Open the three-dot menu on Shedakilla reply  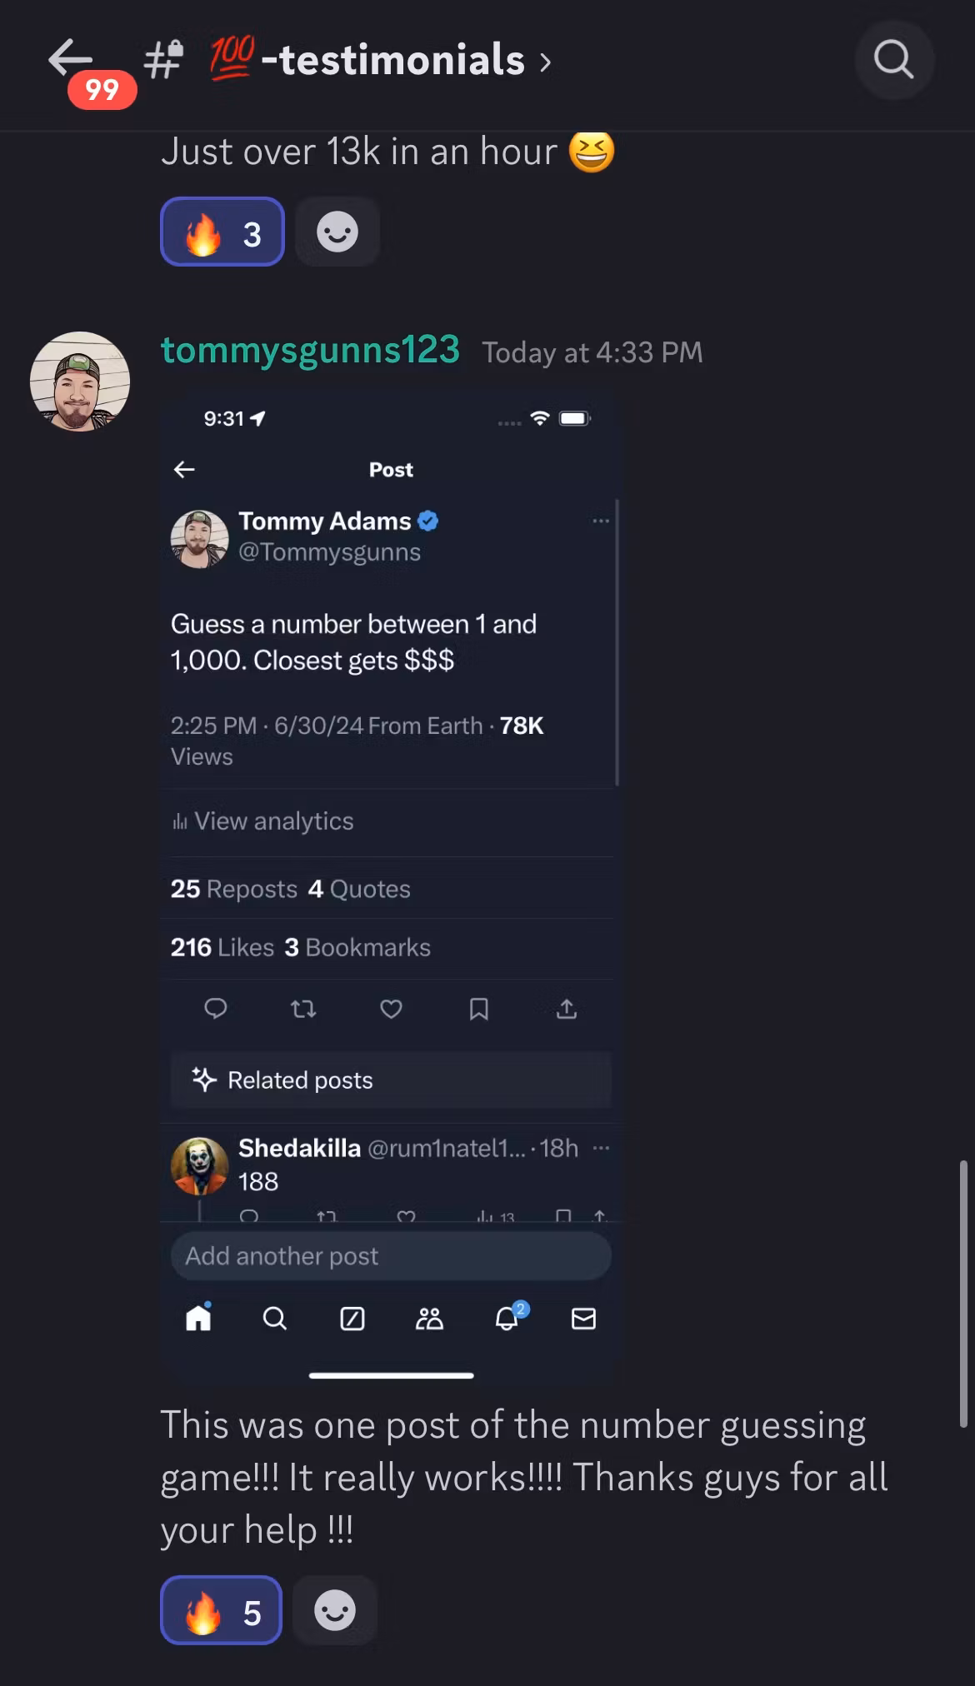[601, 1148]
